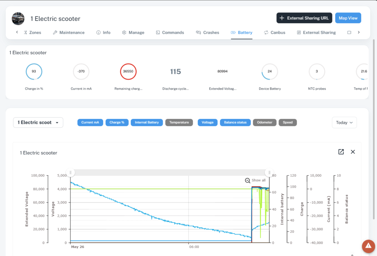Click the left chart range slider handle
This screenshot has height=256, width=377.
[70, 173]
